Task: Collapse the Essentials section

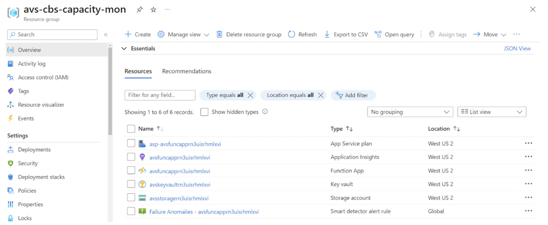Action: tap(124, 48)
